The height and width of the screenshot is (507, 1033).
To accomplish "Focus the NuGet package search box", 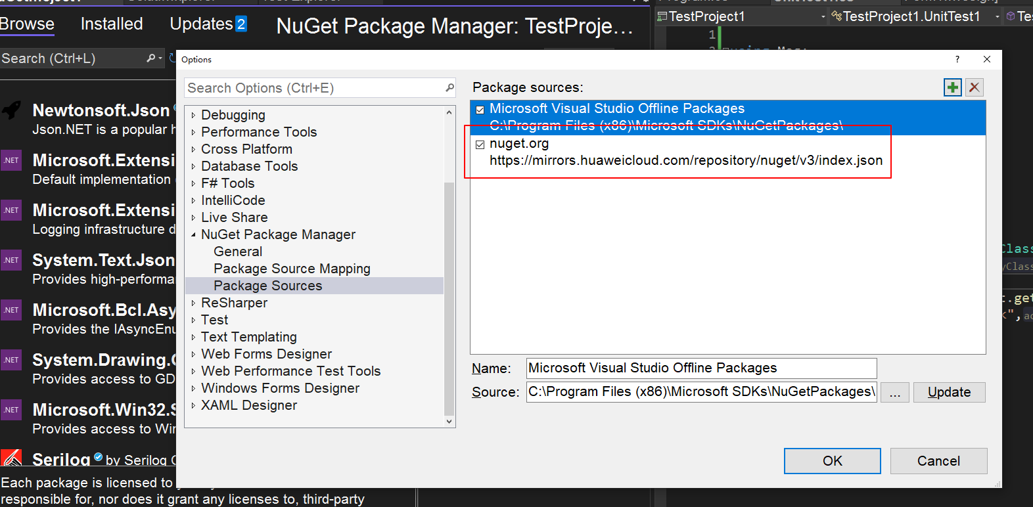I will point(72,58).
